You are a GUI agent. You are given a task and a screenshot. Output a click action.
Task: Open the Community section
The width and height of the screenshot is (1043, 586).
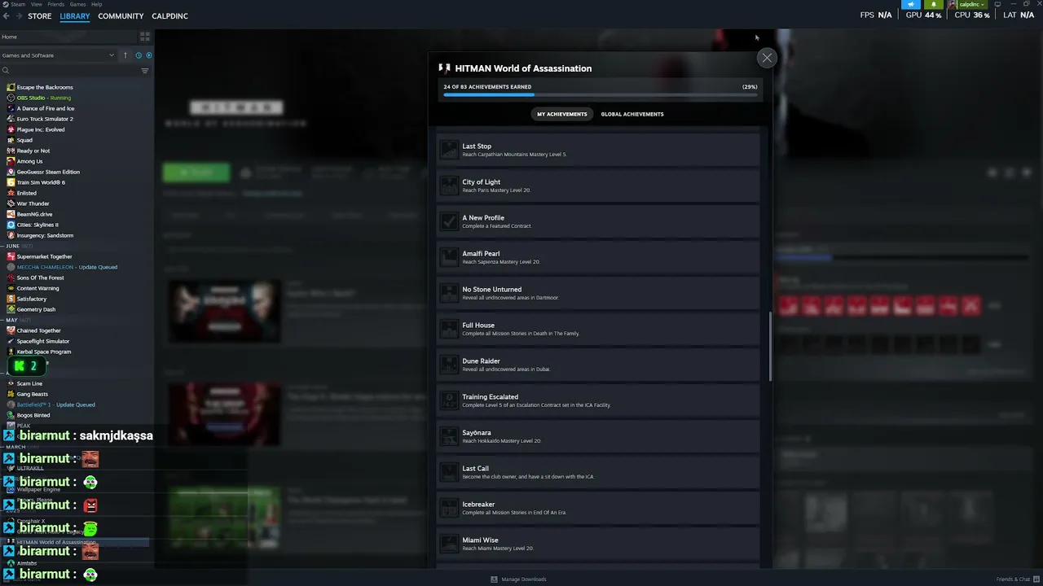[x=121, y=16]
